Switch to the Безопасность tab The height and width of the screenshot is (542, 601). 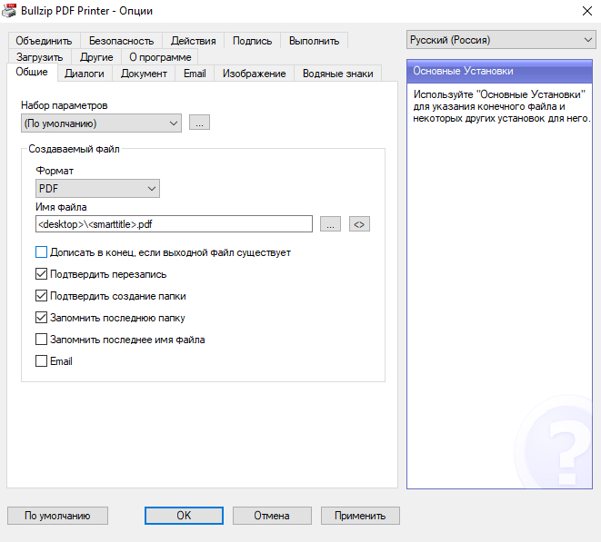[x=121, y=41]
